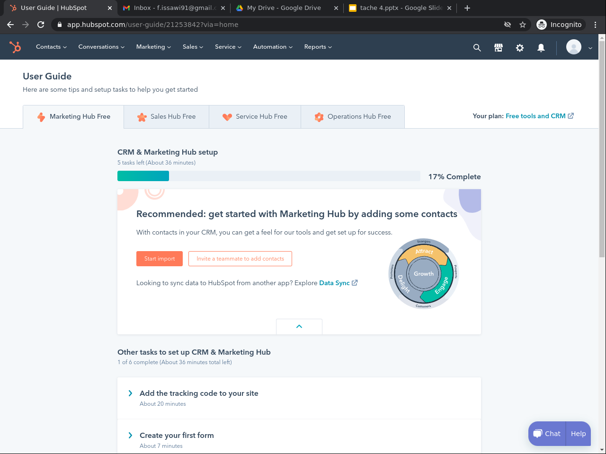Expand the Automation navigation menu
The image size is (606, 454).
coord(273,47)
